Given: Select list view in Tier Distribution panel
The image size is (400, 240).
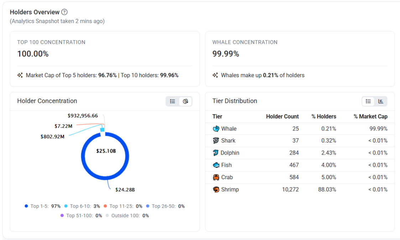Looking at the screenshot, I should click(x=368, y=101).
